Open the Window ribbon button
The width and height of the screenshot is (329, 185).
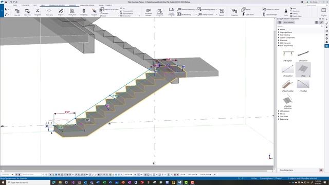[323, 12]
